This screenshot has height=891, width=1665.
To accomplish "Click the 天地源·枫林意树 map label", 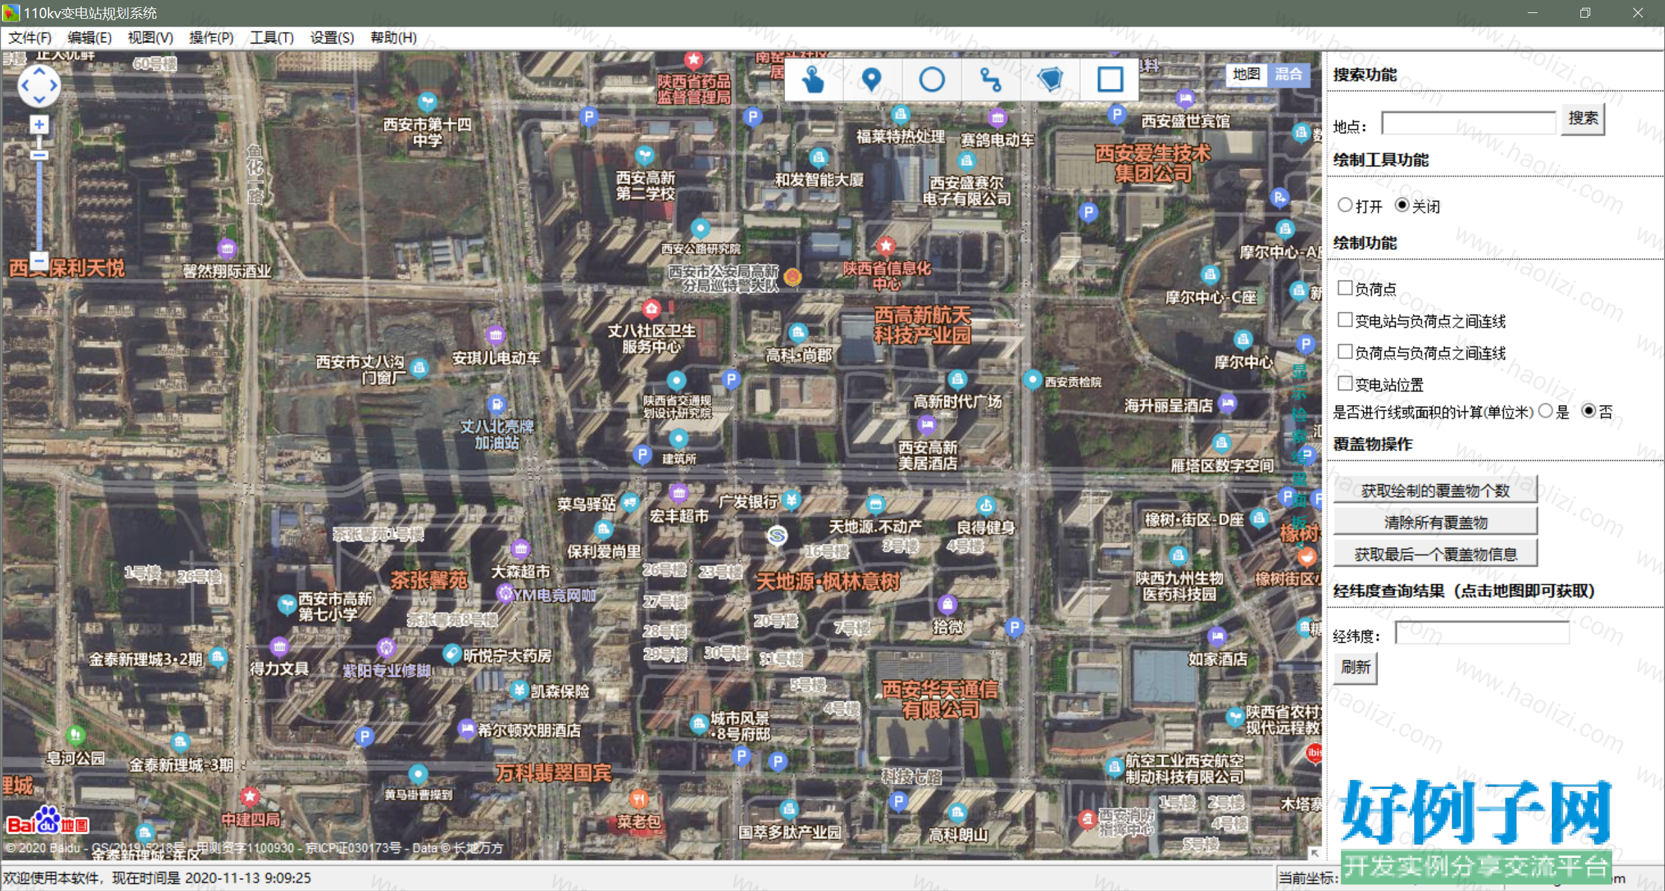I will click(x=828, y=581).
